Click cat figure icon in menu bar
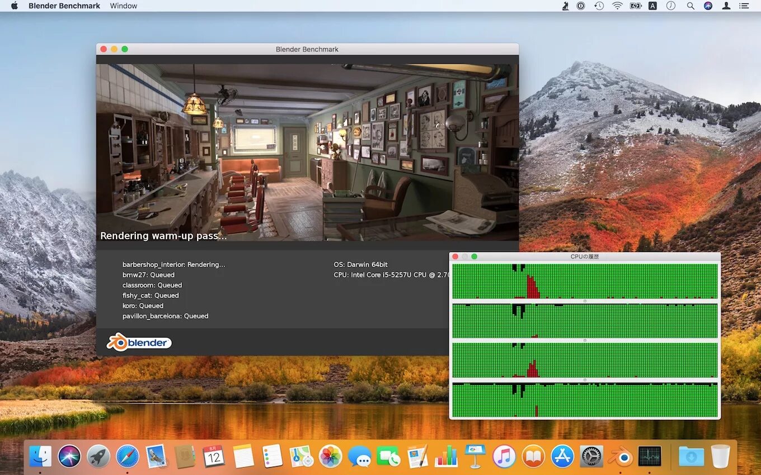 pyautogui.click(x=566, y=6)
